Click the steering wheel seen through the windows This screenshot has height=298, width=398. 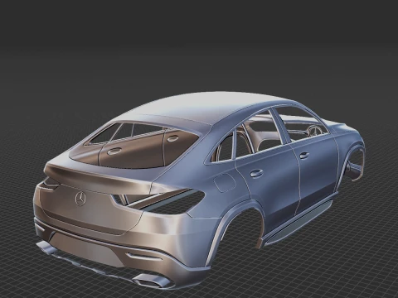point(314,131)
